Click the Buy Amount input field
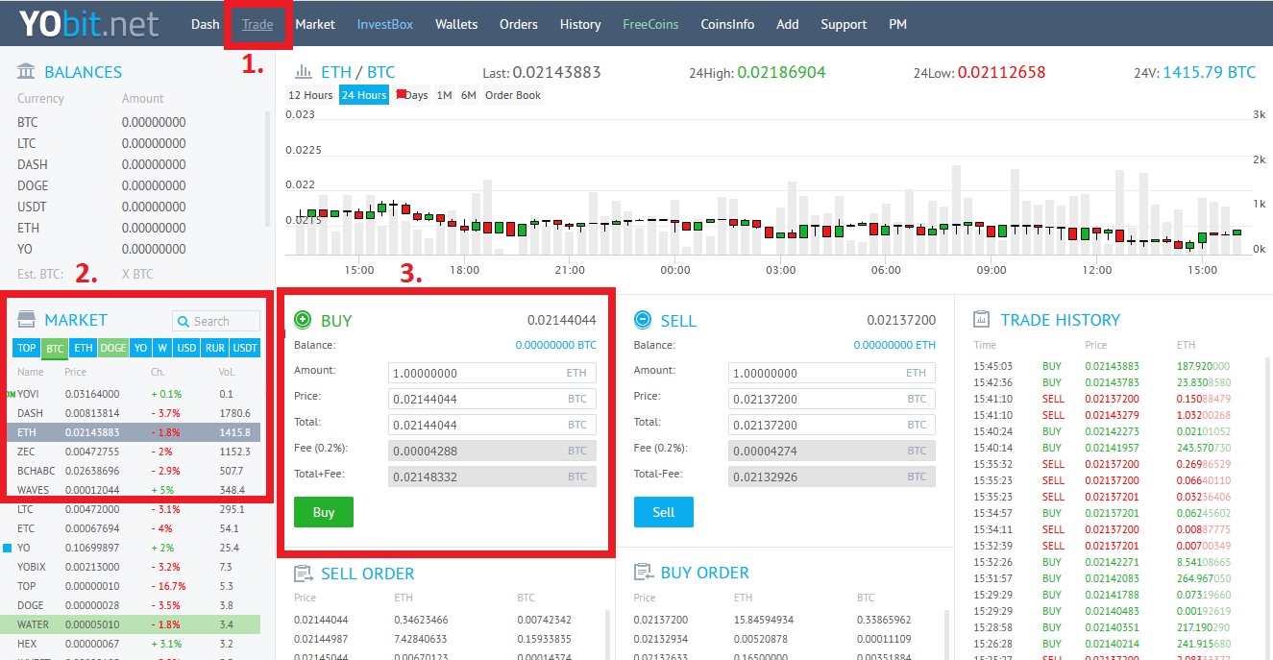The height and width of the screenshot is (660, 1273). tap(493, 373)
